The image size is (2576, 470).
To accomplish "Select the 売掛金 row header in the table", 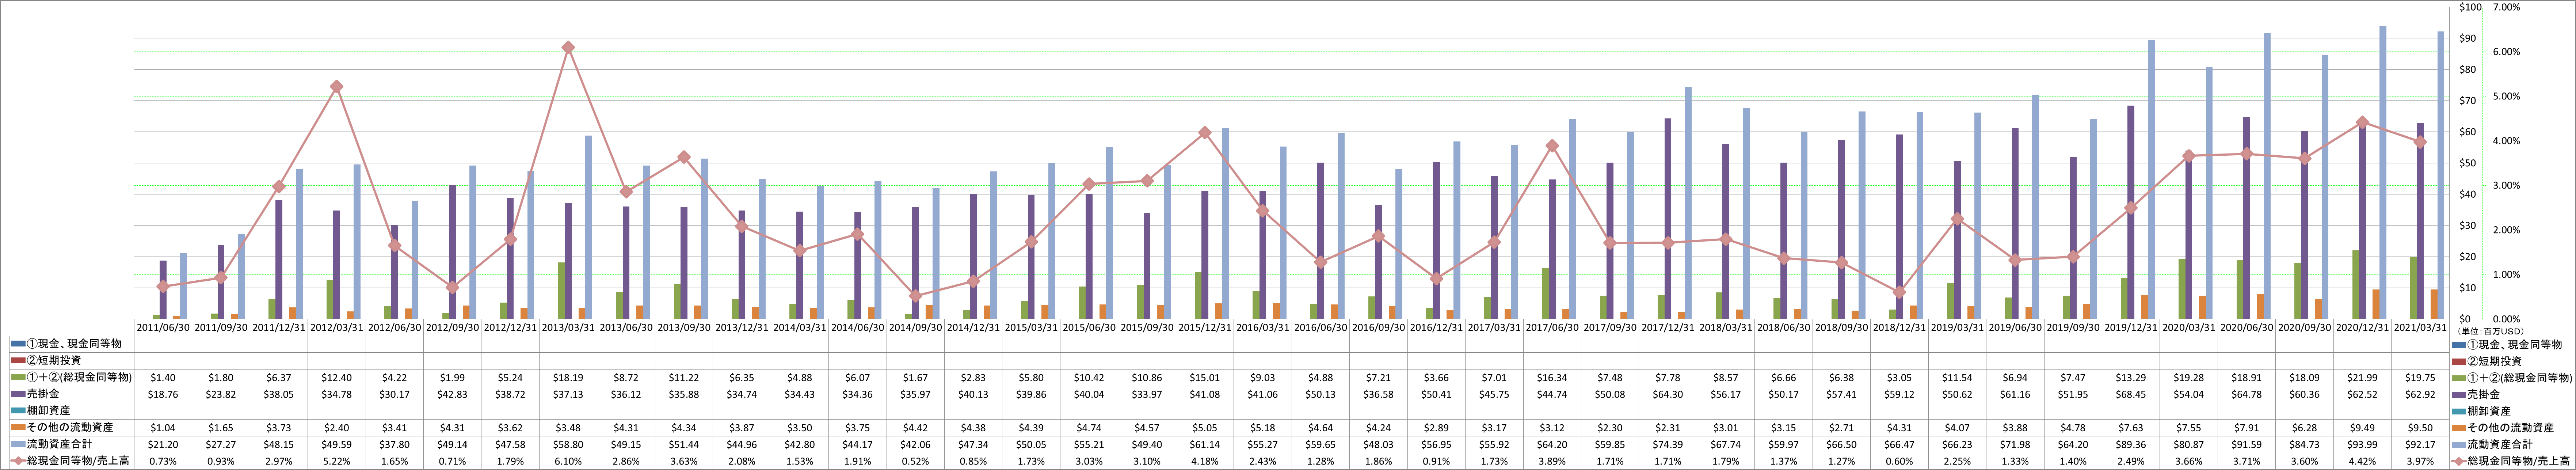I will click(x=70, y=394).
